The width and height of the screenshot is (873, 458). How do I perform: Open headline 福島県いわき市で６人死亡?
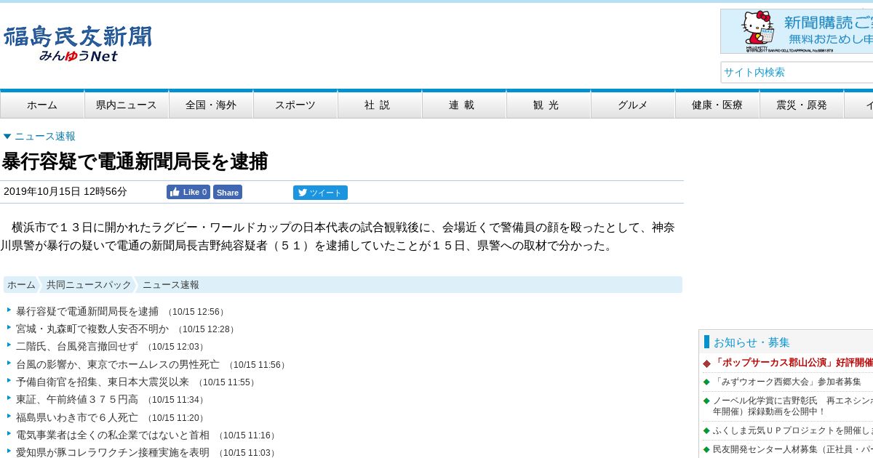(77, 417)
